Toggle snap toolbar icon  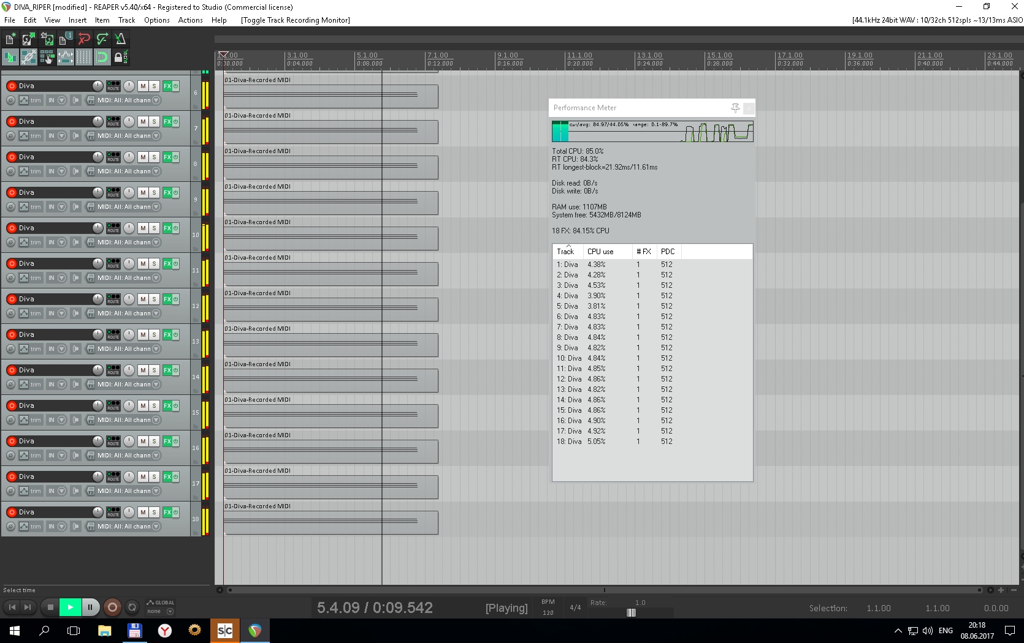pyautogui.click(x=102, y=58)
